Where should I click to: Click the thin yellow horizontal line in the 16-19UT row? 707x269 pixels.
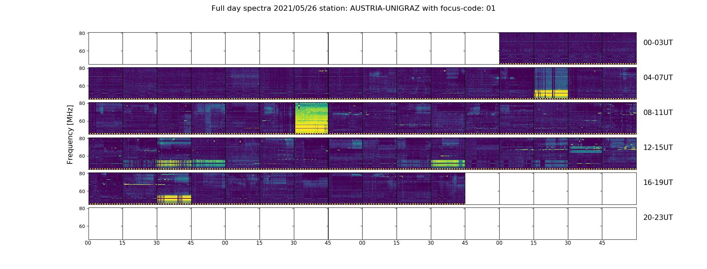(144, 184)
